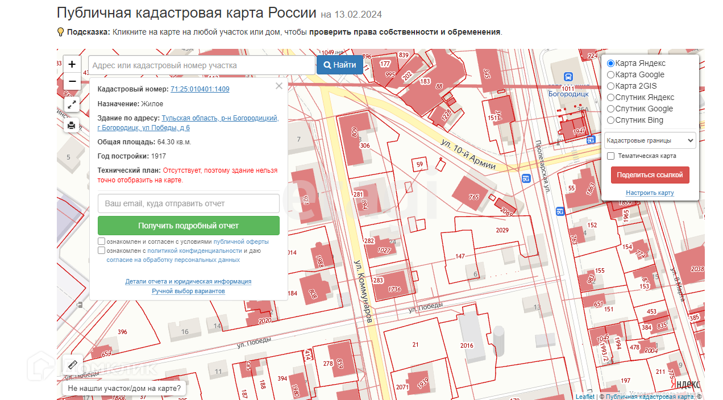Open согласие на обработку персональных данных link
The image size is (723, 400).
click(x=173, y=260)
